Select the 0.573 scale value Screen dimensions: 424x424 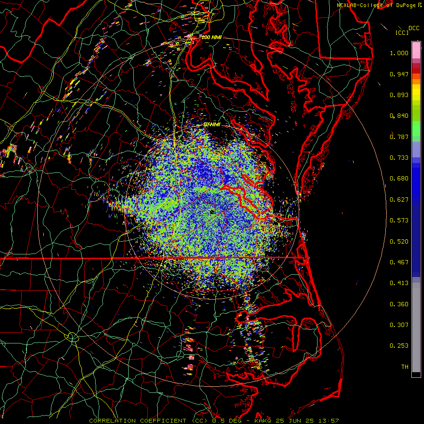[399, 220]
